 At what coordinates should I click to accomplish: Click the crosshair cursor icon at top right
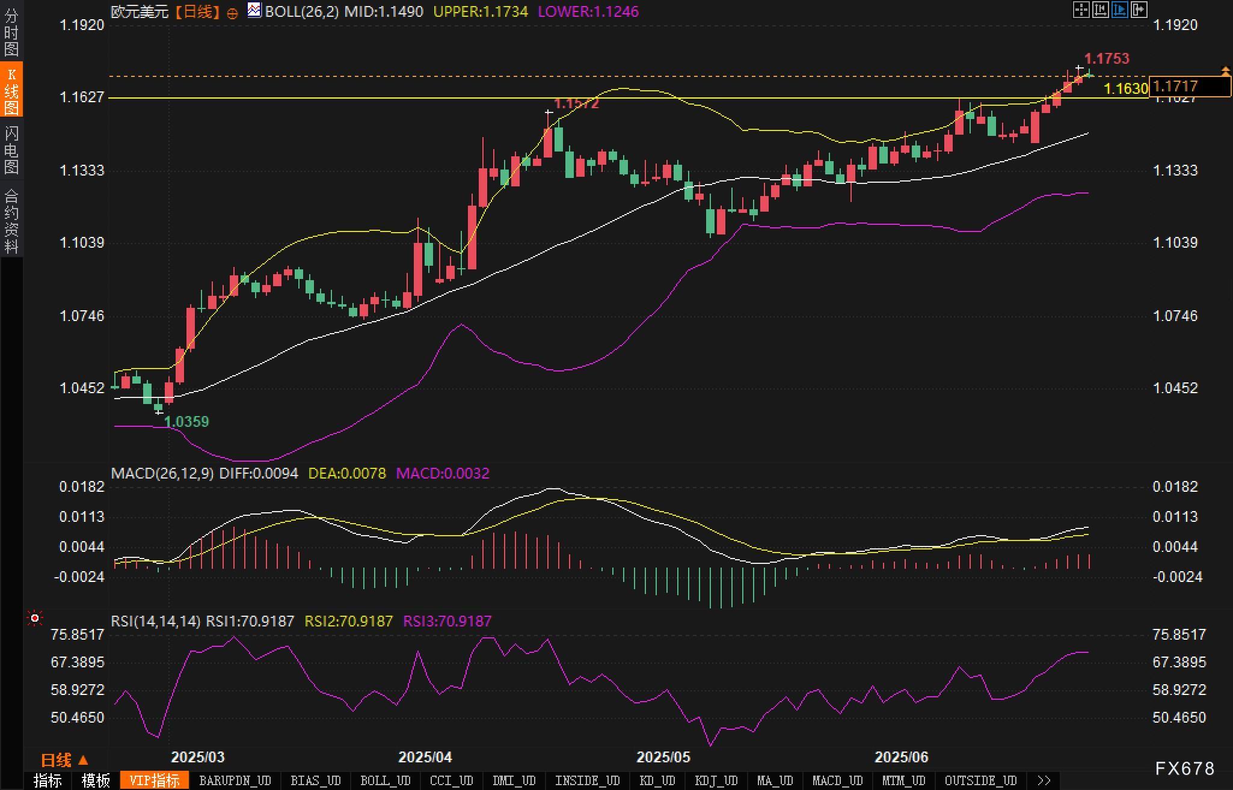click(1081, 10)
